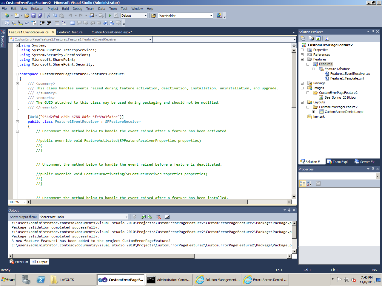Click Categorized view icon in Properties panel

click(x=303, y=184)
